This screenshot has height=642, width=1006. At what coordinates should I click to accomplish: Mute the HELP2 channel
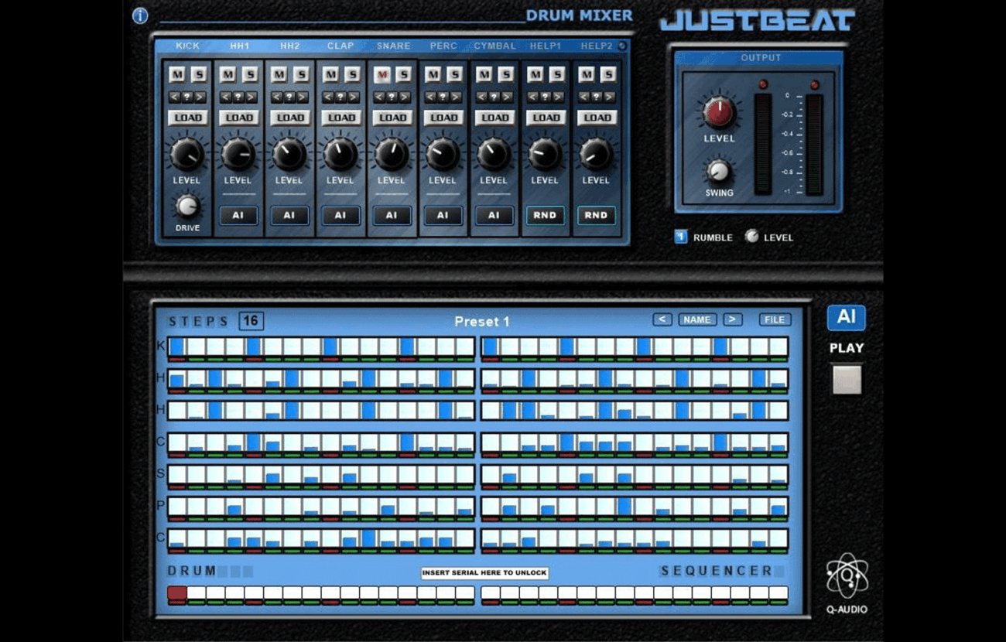click(x=587, y=74)
